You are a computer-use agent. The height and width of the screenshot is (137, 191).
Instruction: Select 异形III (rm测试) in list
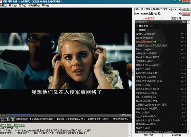point(161,50)
